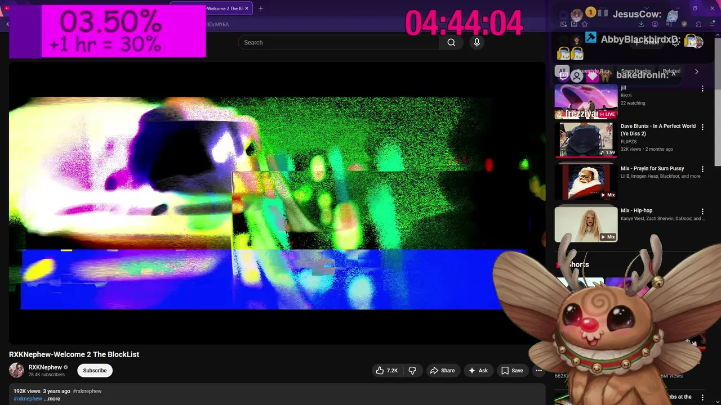Open the uBlock Origin shield extension

click(684, 24)
